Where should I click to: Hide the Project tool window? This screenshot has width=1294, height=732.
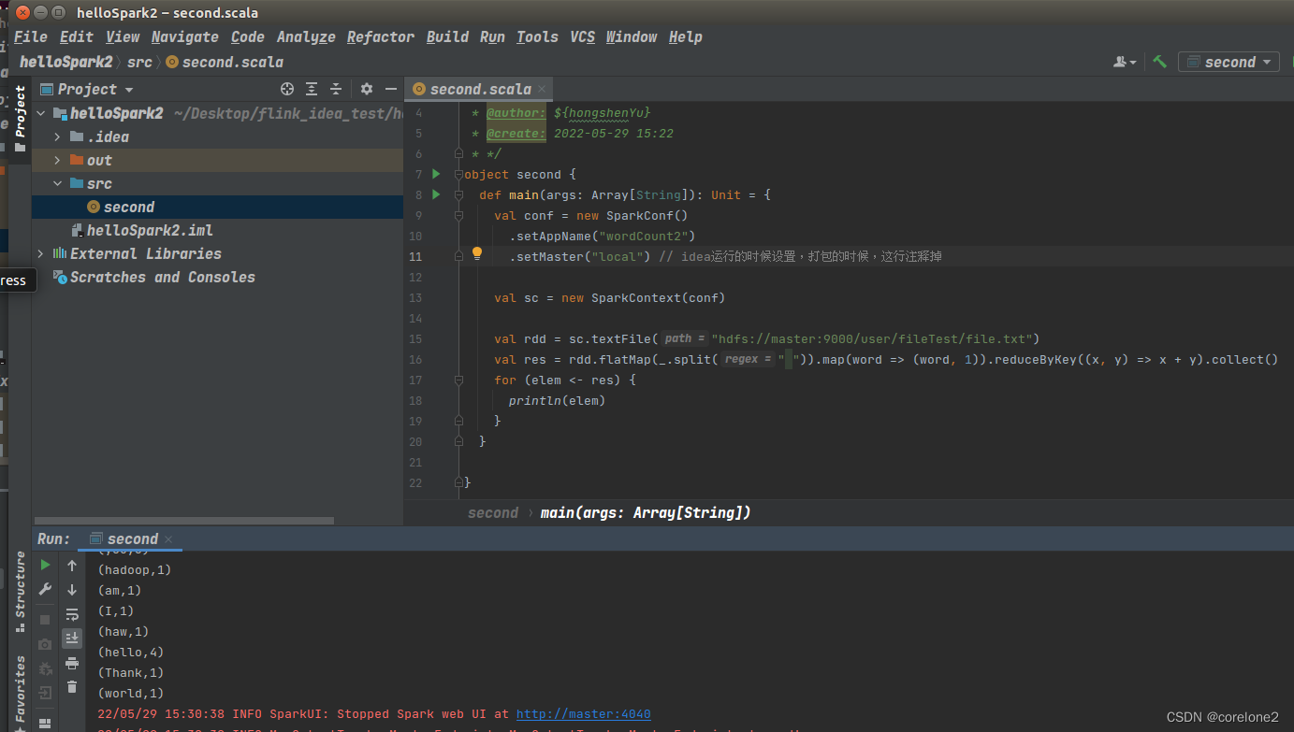391,89
